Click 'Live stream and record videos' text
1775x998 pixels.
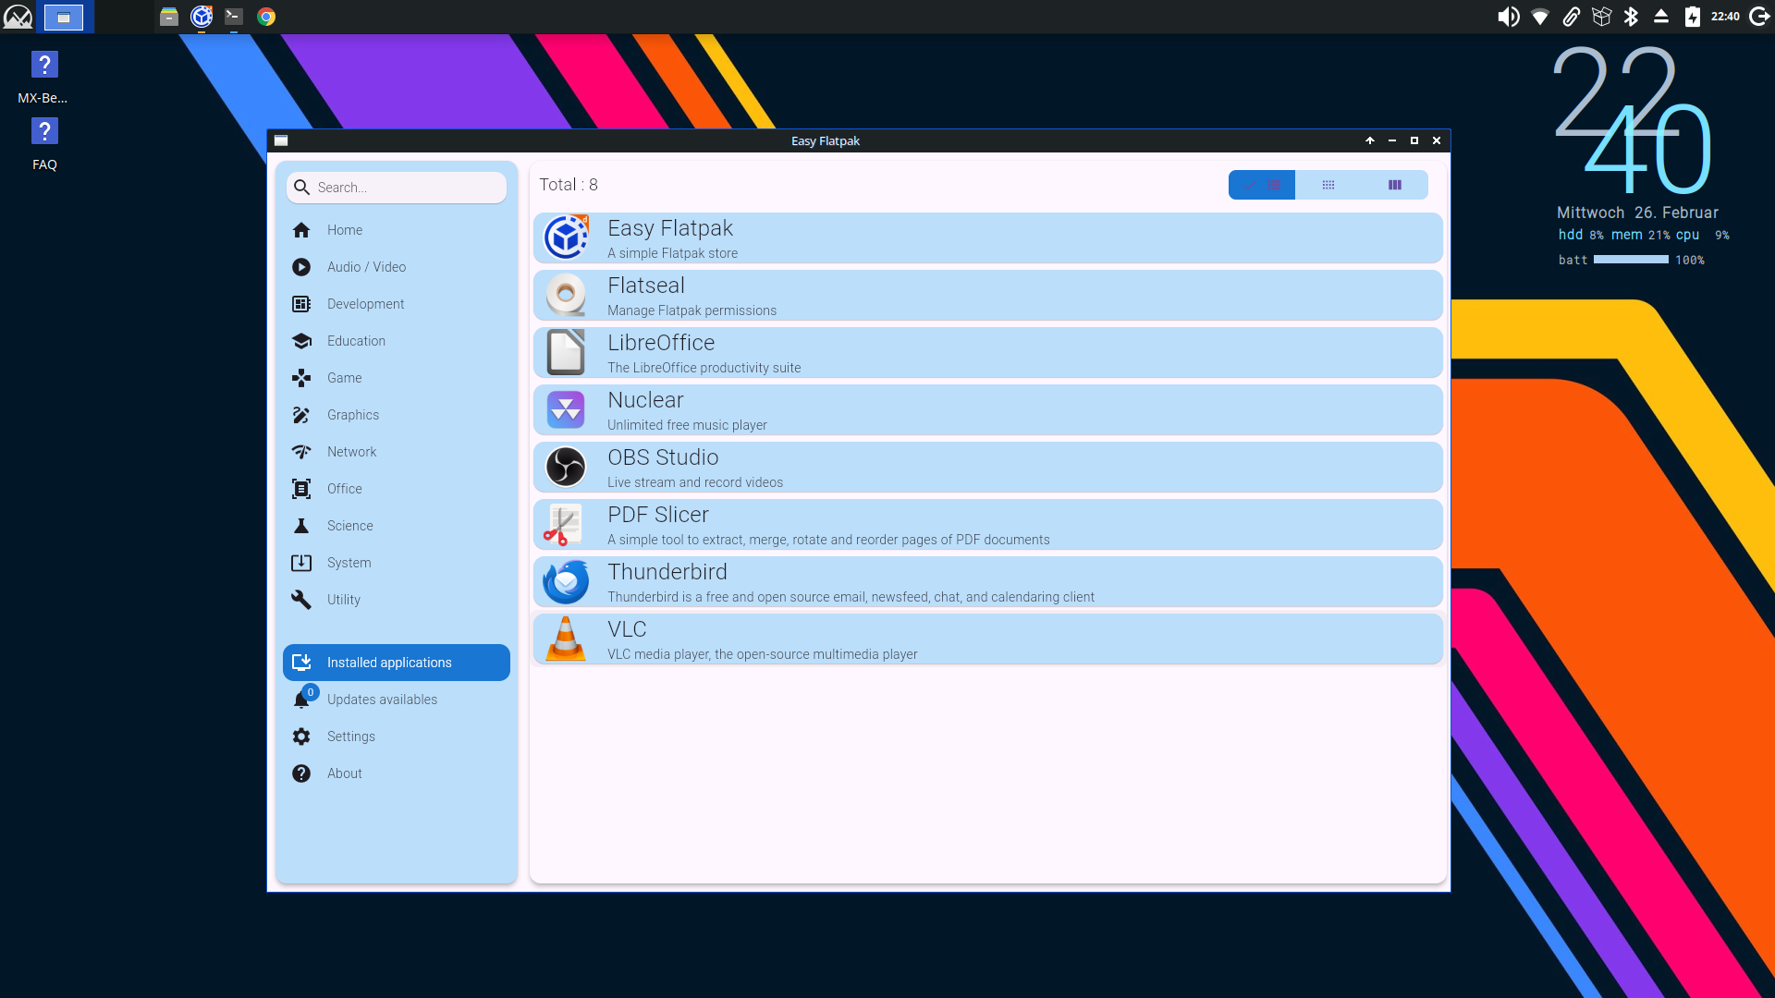click(x=695, y=482)
